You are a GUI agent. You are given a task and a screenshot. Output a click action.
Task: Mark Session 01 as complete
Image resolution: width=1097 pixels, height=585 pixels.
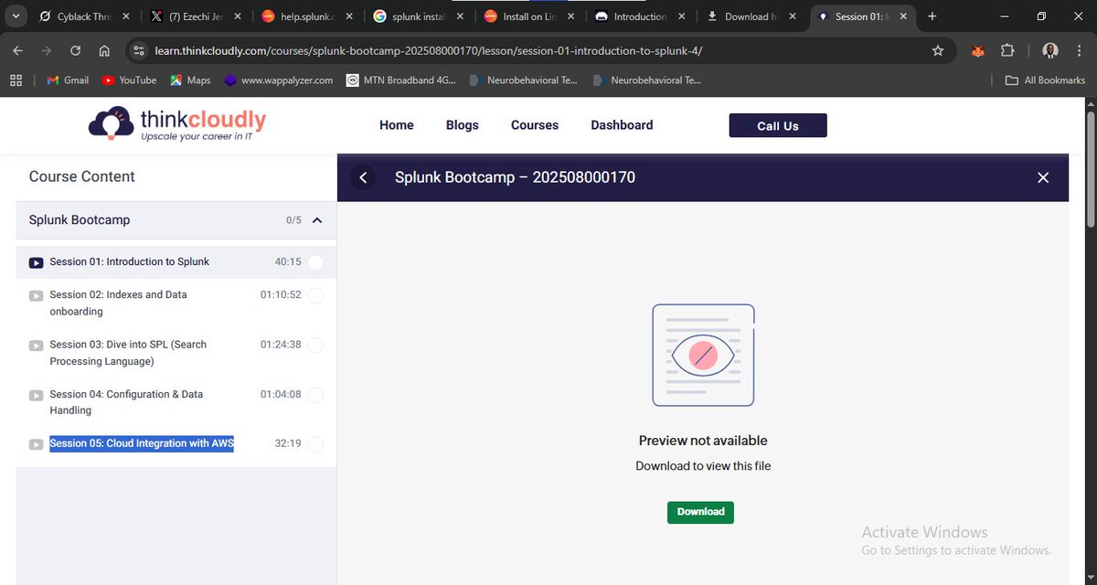(x=314, y=261)
